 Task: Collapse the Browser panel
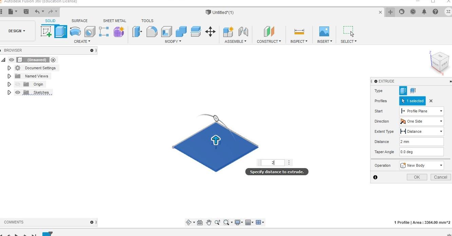(92, 50)
